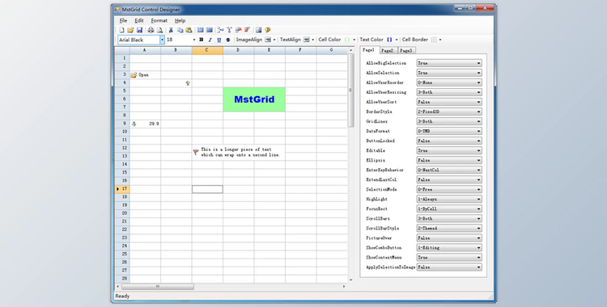Click the grid icon right after Paste
Image resolution: width=607 pixels, height=307 pixels.
coord(200,30)
